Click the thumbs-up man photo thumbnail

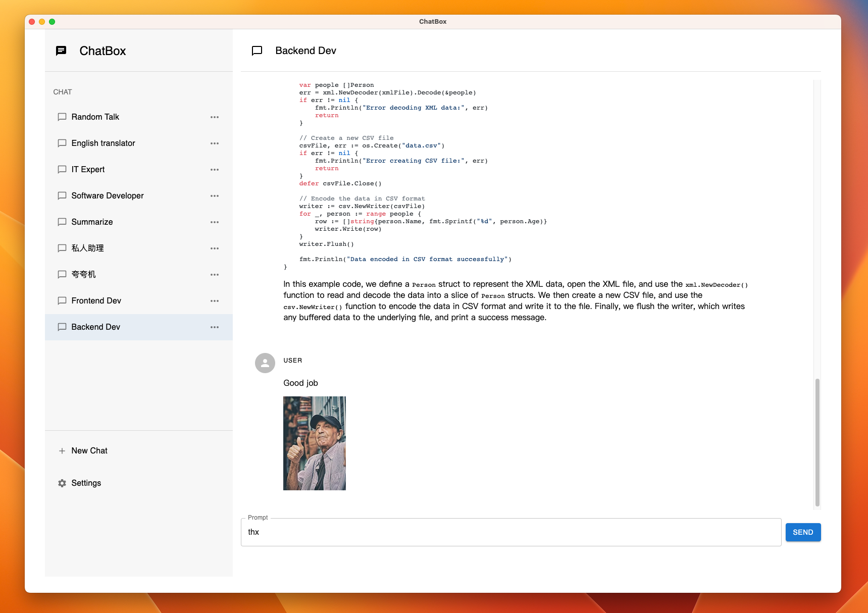pos(314,443)
